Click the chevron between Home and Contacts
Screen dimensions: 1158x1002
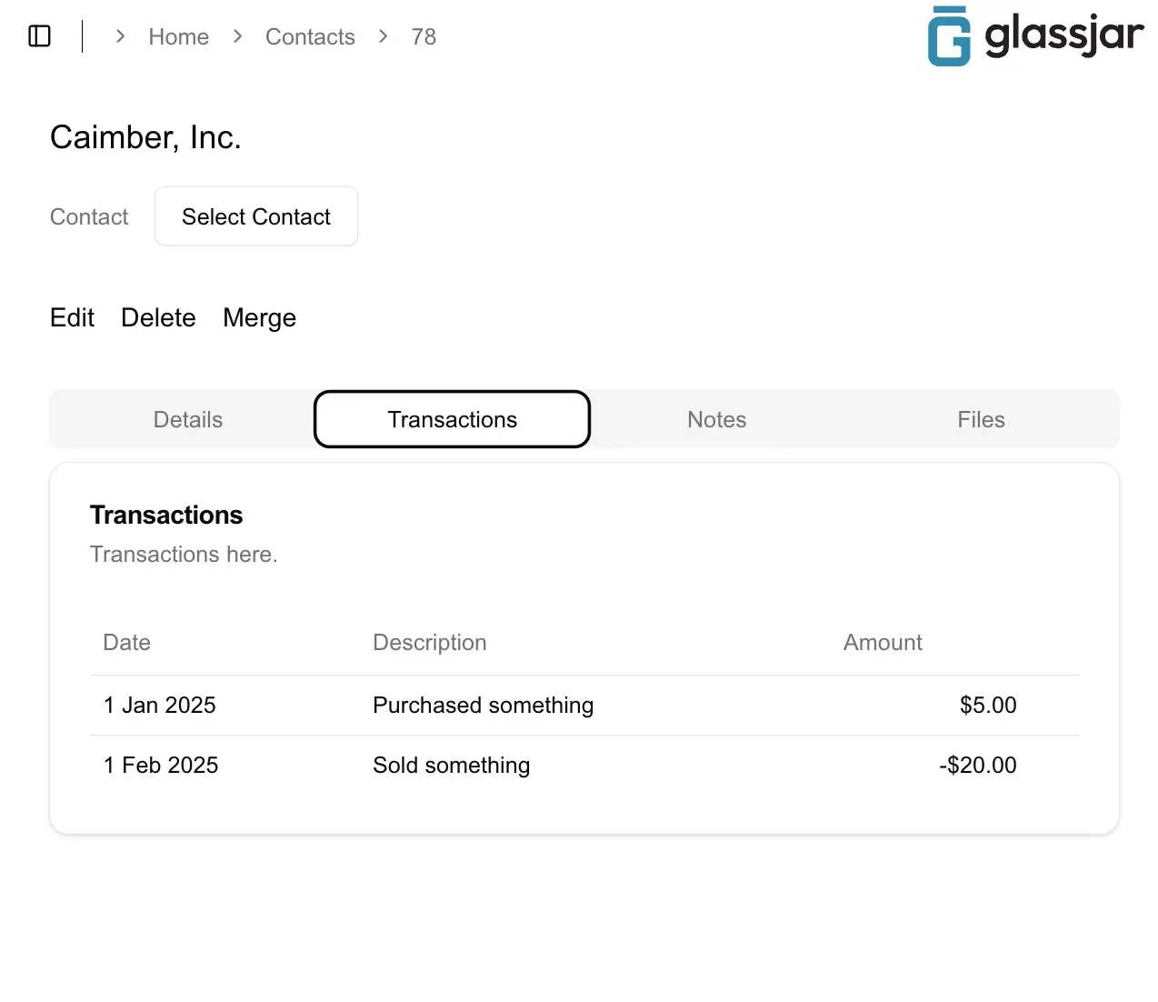[x=237, y=36]
